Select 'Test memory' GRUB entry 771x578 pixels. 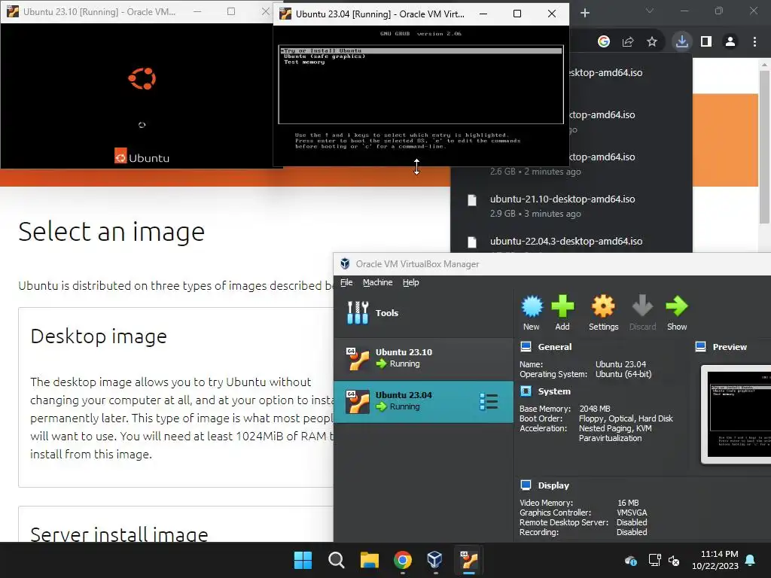304,62
